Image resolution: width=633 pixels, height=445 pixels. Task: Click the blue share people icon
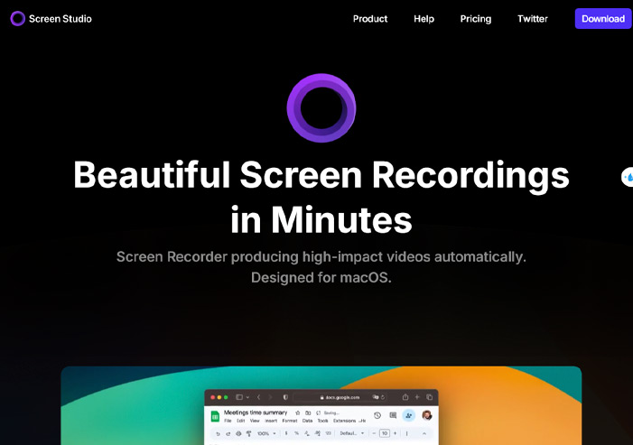(409, 415)
